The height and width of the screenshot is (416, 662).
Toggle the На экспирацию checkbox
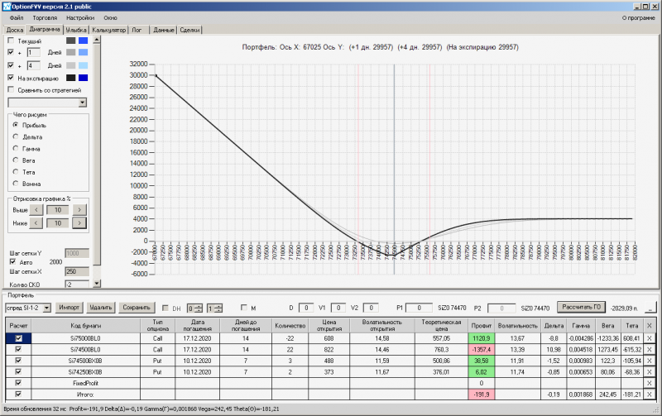click(11, 78)
